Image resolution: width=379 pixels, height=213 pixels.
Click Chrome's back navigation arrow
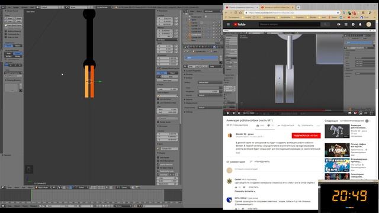point(226,12)
